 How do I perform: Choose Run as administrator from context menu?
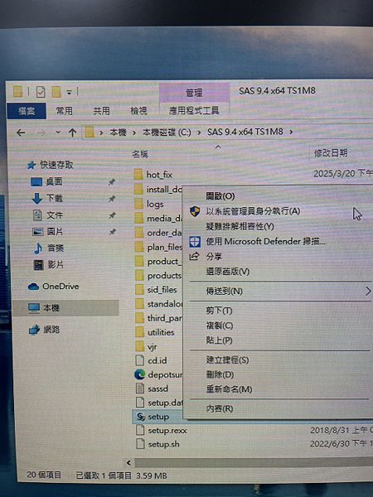[253, 211]
